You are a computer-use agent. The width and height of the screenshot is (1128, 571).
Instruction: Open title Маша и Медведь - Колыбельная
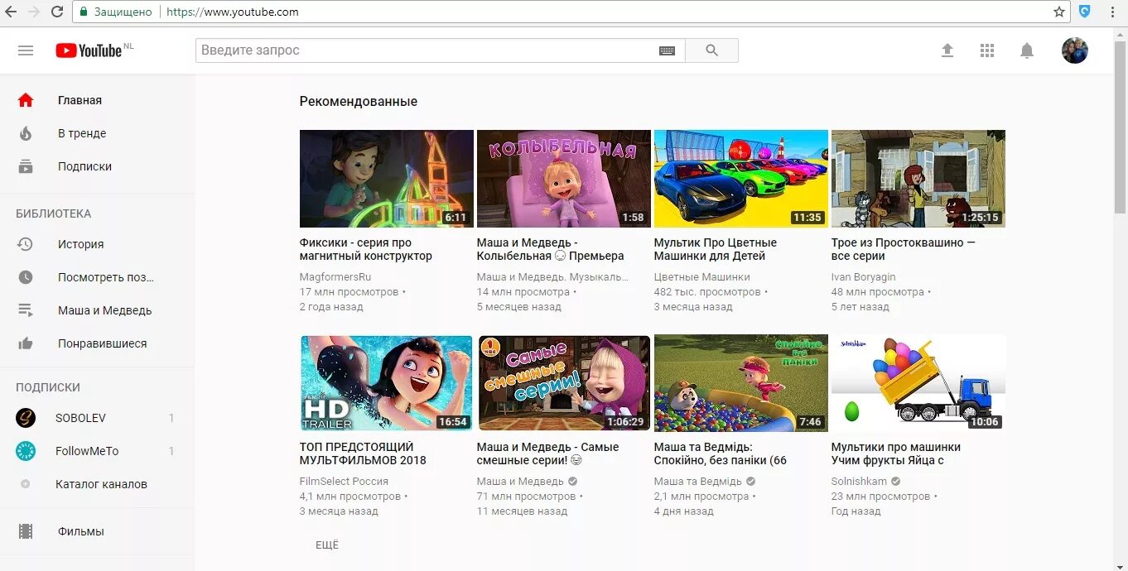pos(551,249)
